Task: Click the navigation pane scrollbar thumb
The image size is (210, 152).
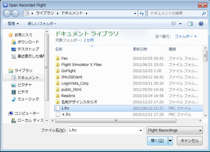Action: (x=47, y=68)
